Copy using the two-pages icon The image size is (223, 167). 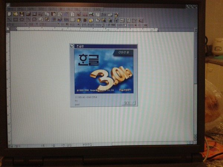(x=47, y=14)
